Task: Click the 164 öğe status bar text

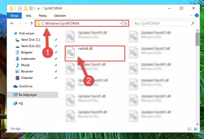Action: click(x=15, y=129)
